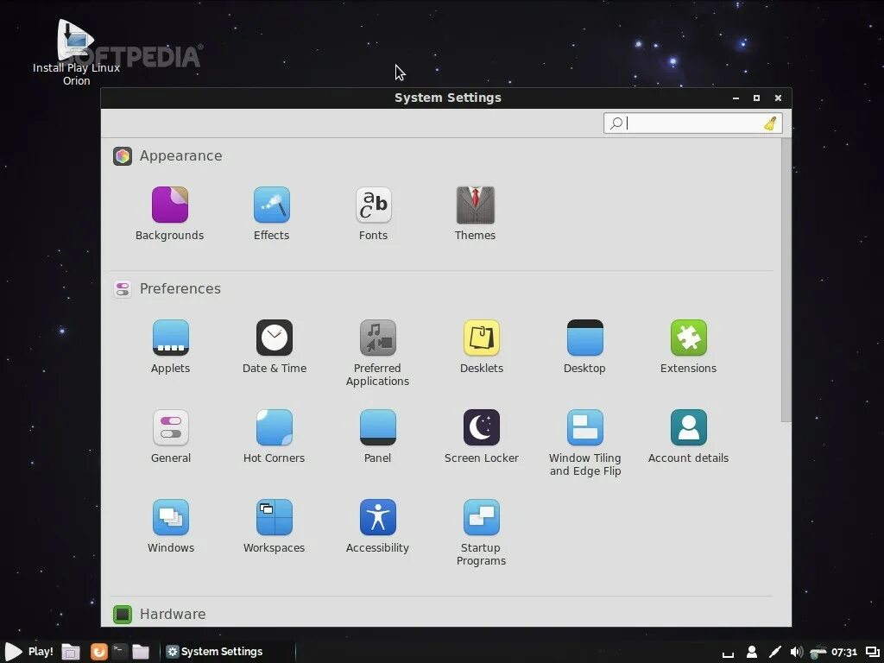Viewport: 884px width, 663px height.
Task: Click the 07:31 clock in the panel
Action: coord(844,653)
